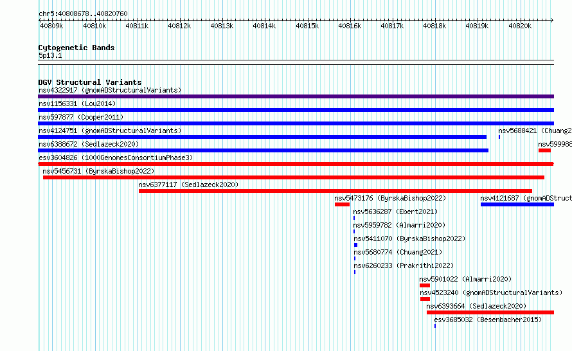Click the Cytogenetic Bands track title
Image resolution: width=572 pixels, height=351 pixels.
point(76,48)
